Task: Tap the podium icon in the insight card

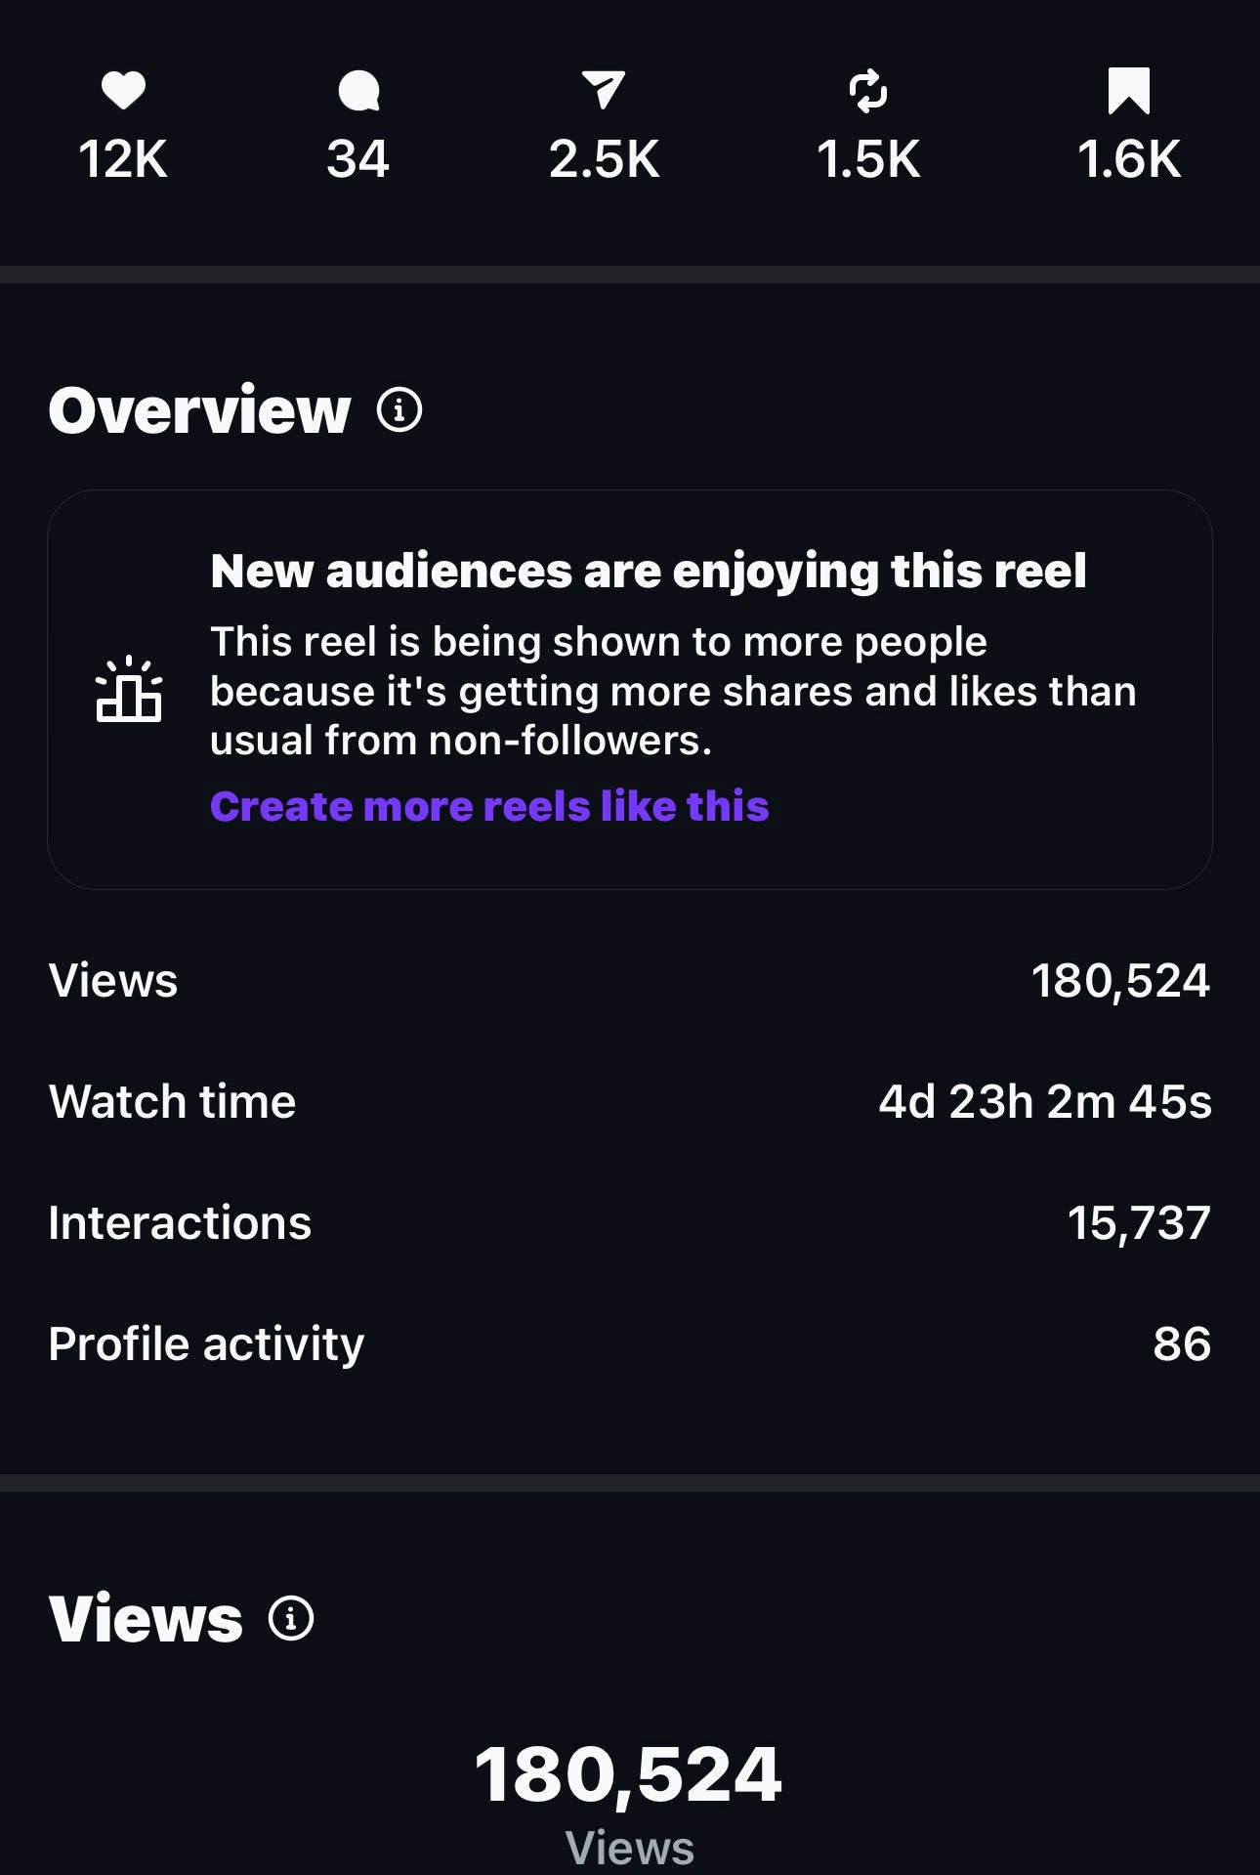Action: (129, 689)
